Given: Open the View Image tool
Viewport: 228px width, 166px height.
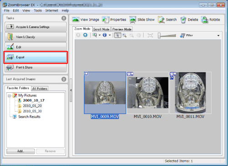Looking at the screenshot, I should tap(85, 20).
